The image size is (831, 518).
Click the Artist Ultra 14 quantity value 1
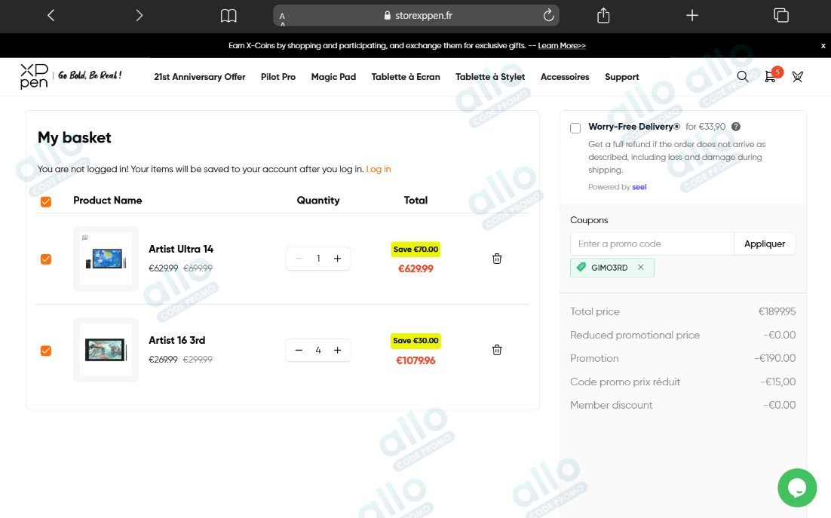[318, 259]
